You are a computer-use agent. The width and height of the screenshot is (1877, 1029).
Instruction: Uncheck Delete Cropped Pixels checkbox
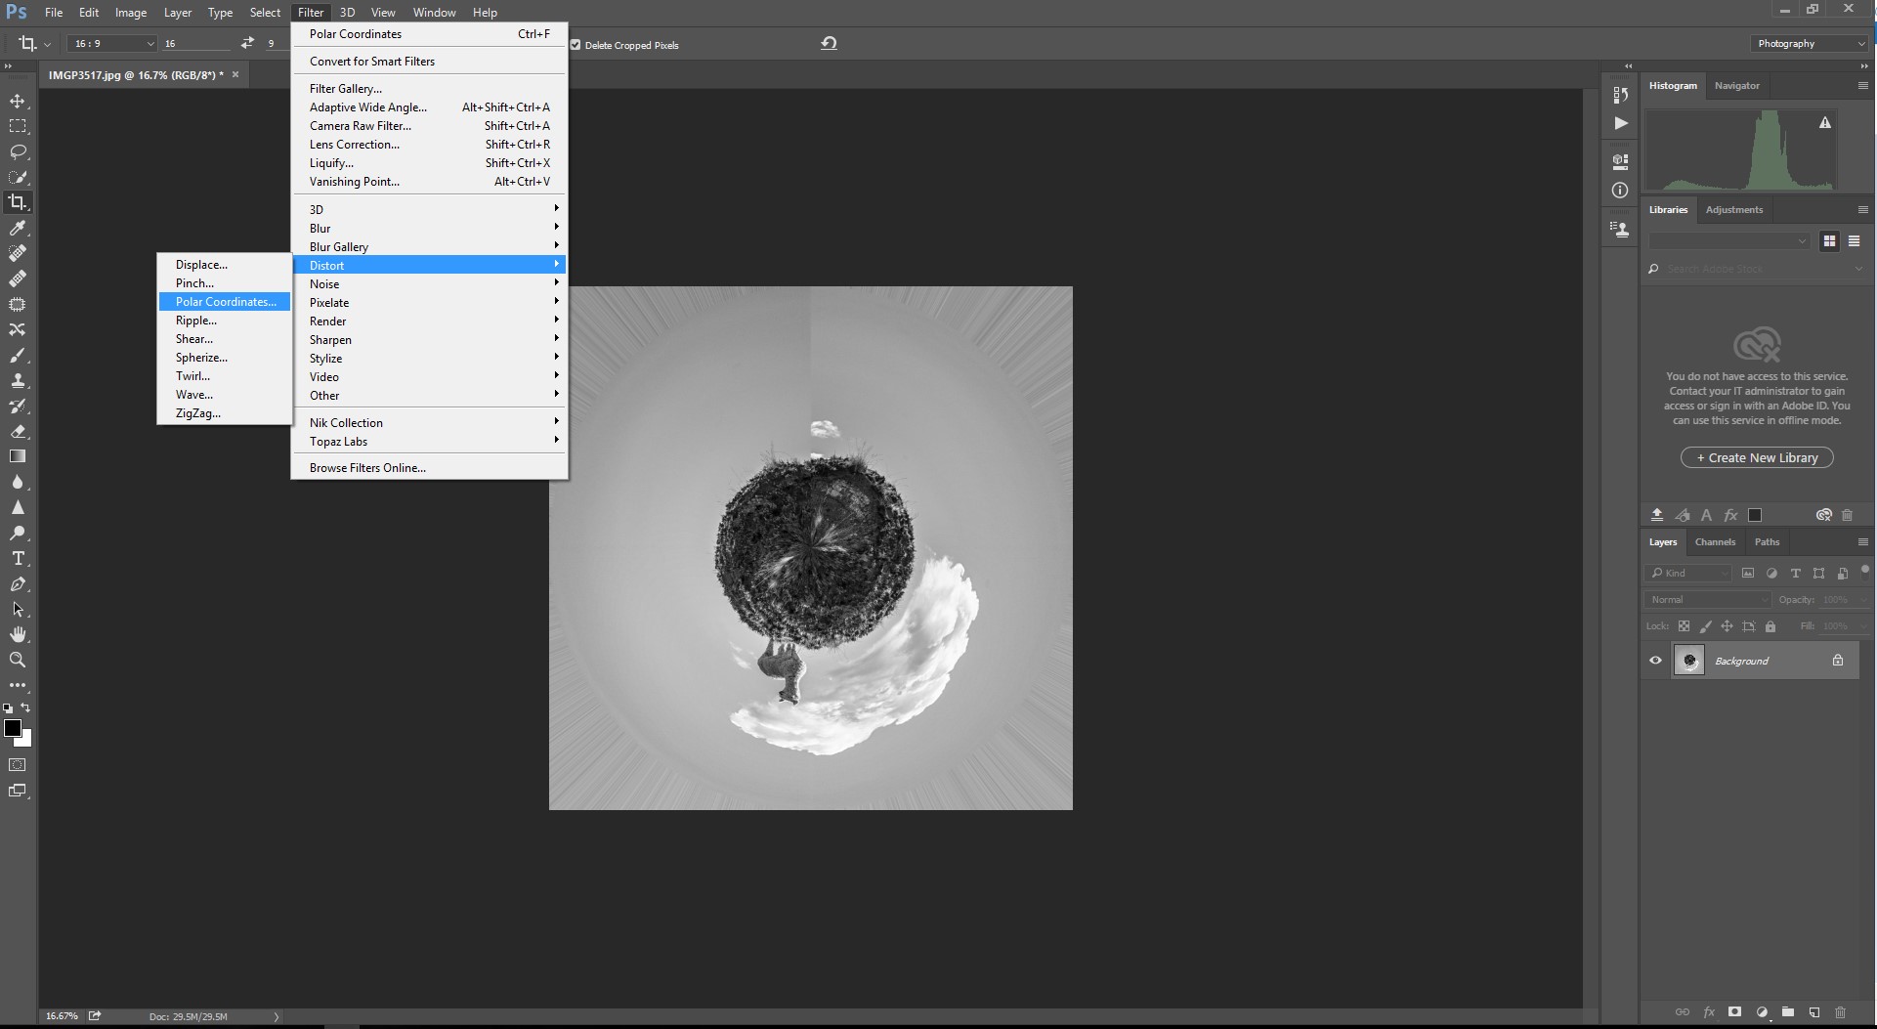click(x=576, y=45)
